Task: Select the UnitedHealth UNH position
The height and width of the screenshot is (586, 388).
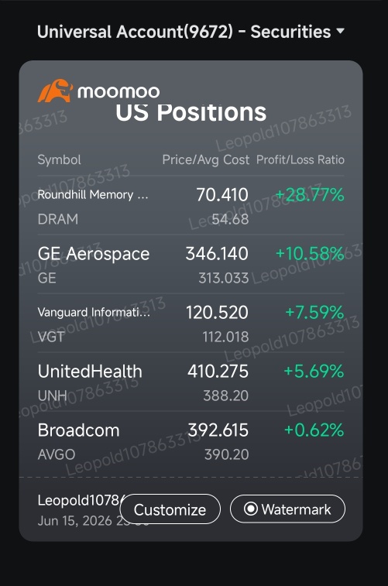Action: coord(191,382)
